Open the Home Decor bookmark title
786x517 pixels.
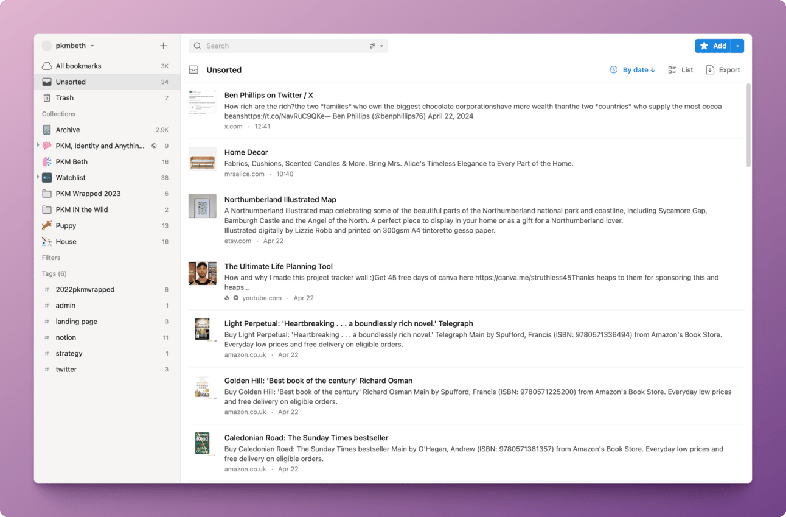[246, 153]
